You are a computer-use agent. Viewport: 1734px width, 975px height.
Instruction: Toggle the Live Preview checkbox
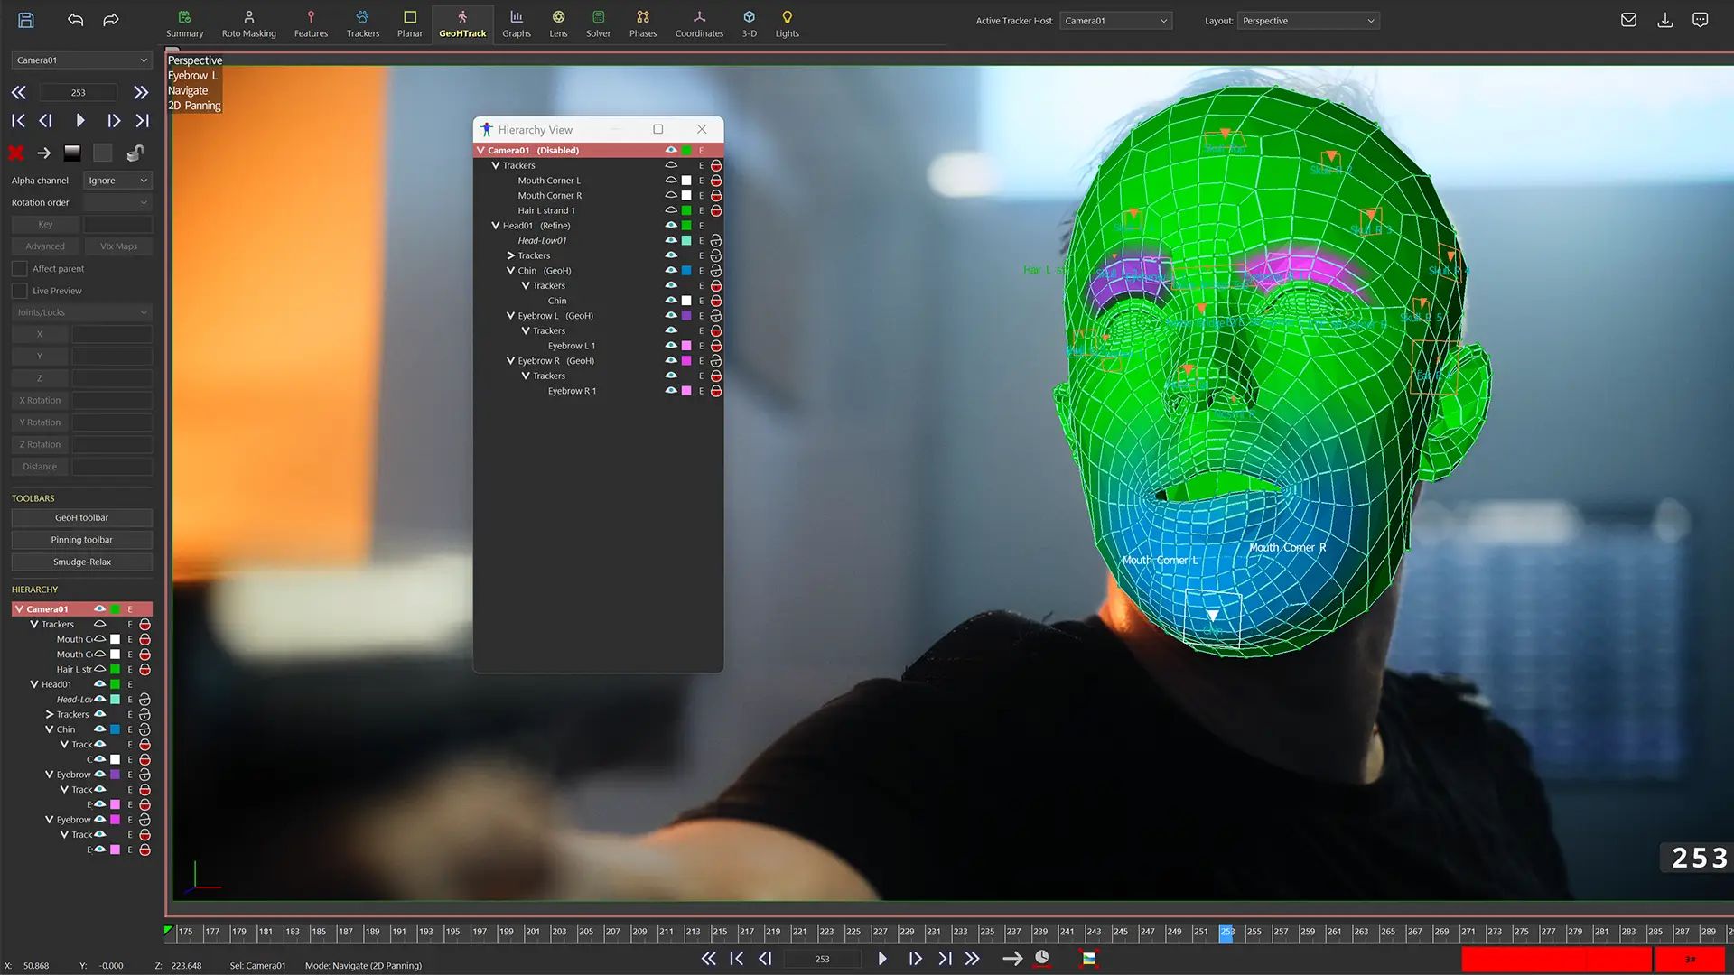coord(20,291)
